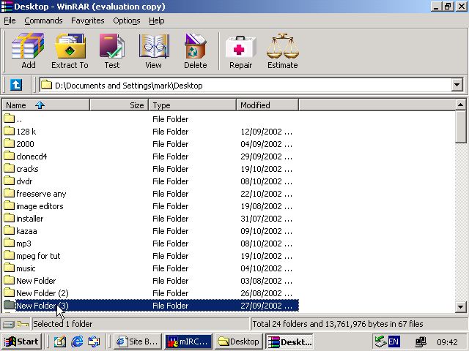Click the highlighted 'New Folder (3)' row

151,306
